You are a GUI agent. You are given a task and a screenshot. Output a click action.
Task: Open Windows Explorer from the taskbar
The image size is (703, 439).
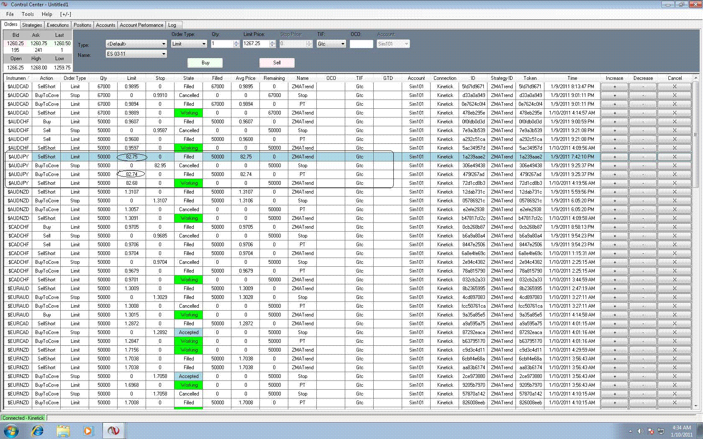63,430
